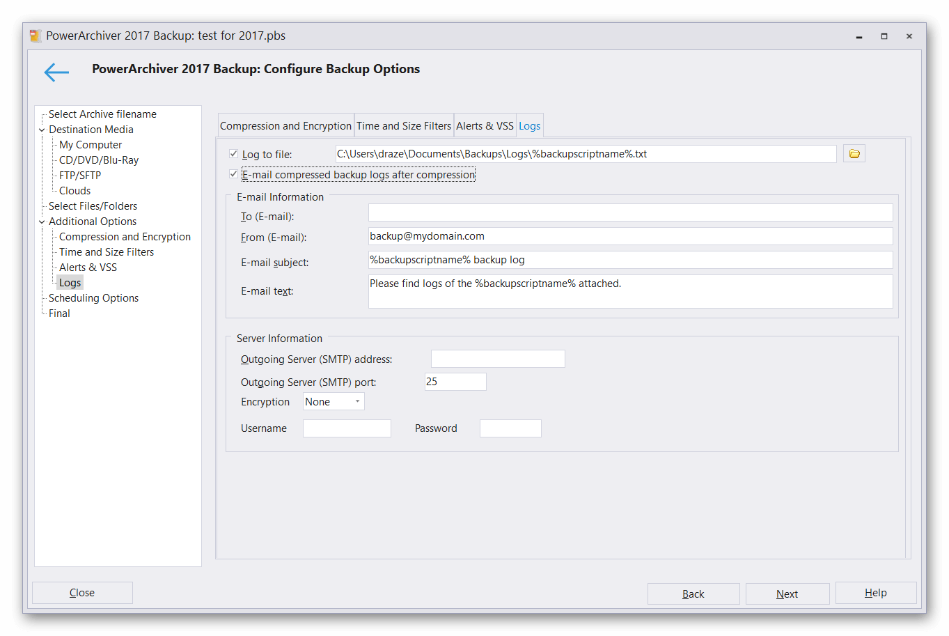Open the folder browse icon for log file
Viewport: 949px width, 636px height.
[x=854, y=154]
